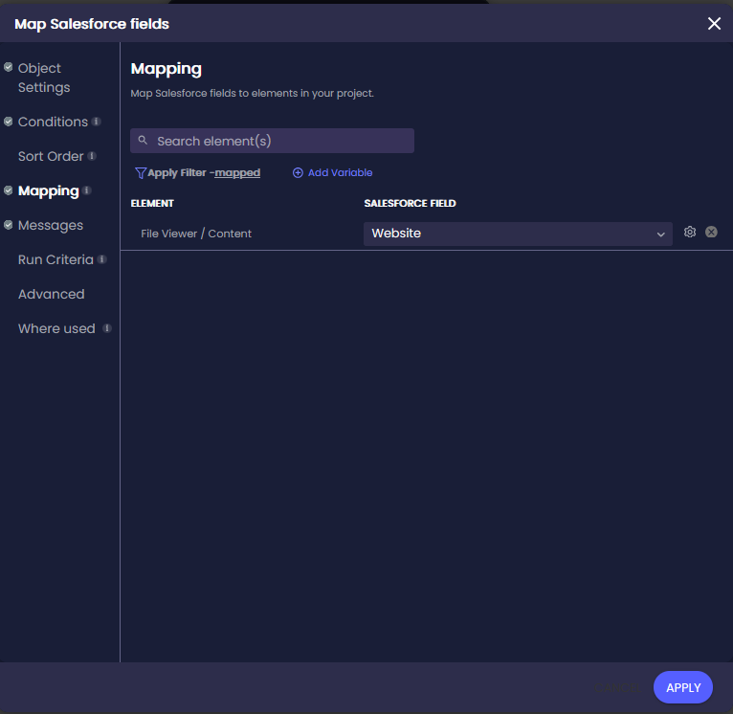Click the ELEMENT column header
This screenshot has width=733, height=714.
[152, 204]
